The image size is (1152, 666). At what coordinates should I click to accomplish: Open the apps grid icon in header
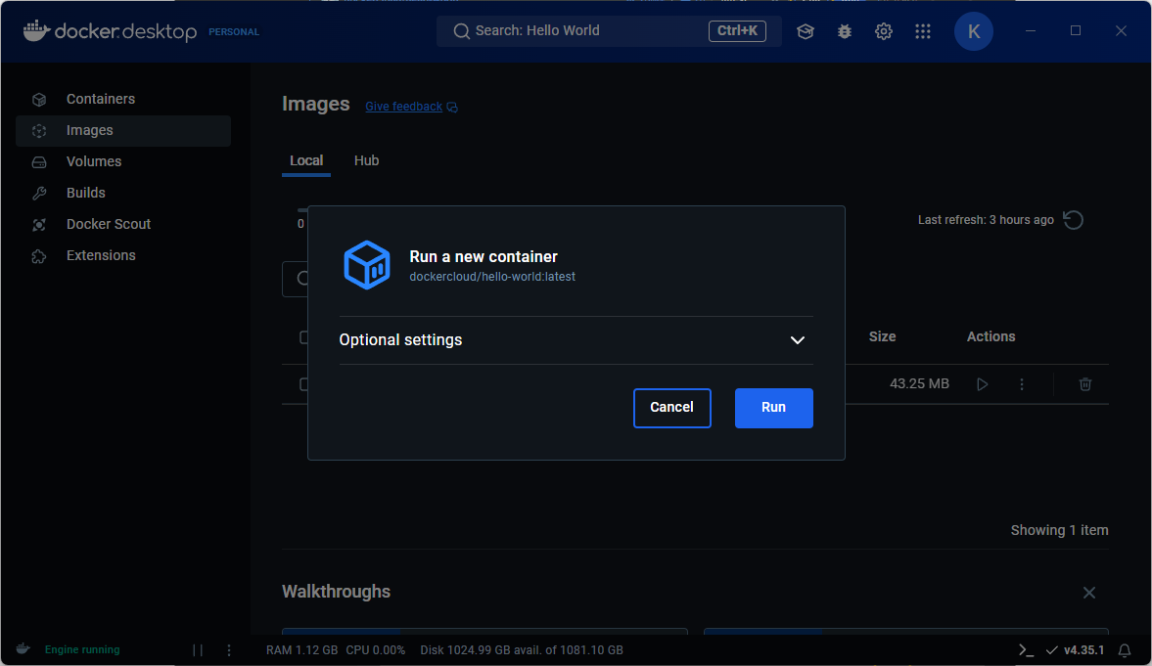point(923,31)
